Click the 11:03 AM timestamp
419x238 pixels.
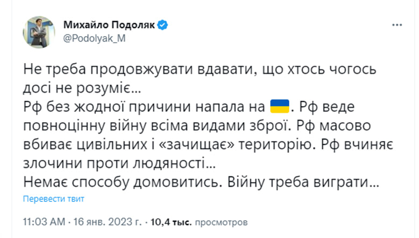(x=44, y=222)
